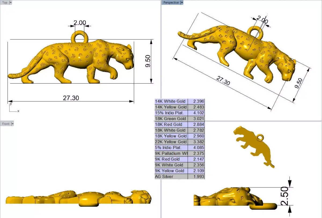Click the Perspective viewport title label
Screen dimensions: 322x218
[x=172, y=2]
